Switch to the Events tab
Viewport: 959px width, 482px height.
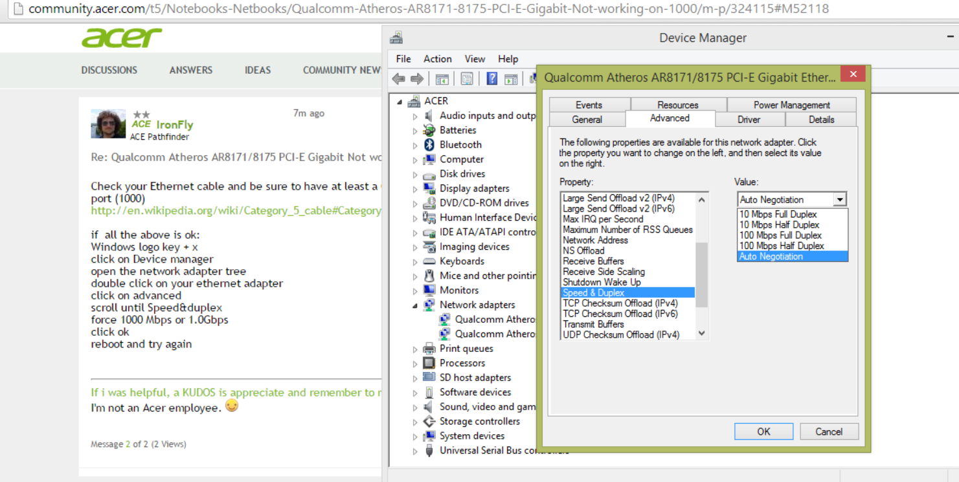click(589, 105)
